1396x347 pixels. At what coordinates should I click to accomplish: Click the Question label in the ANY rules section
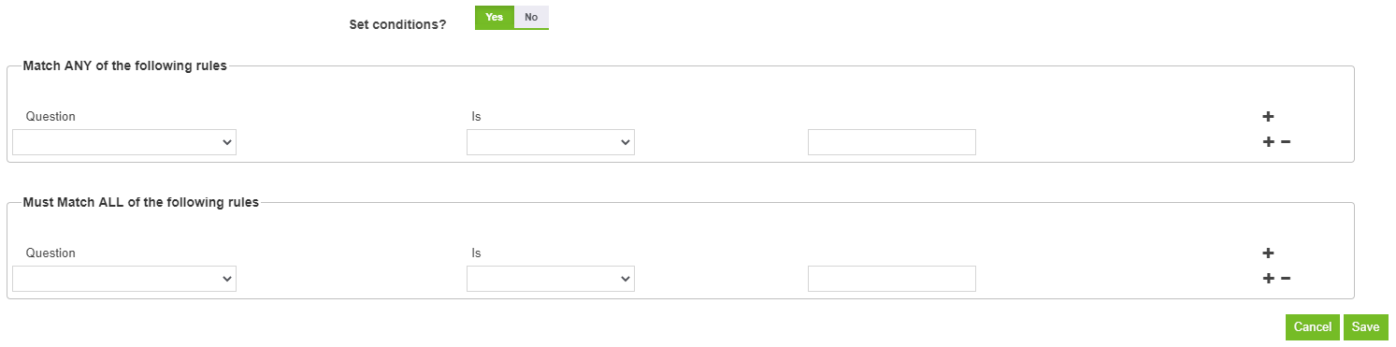tap(50, 117)
